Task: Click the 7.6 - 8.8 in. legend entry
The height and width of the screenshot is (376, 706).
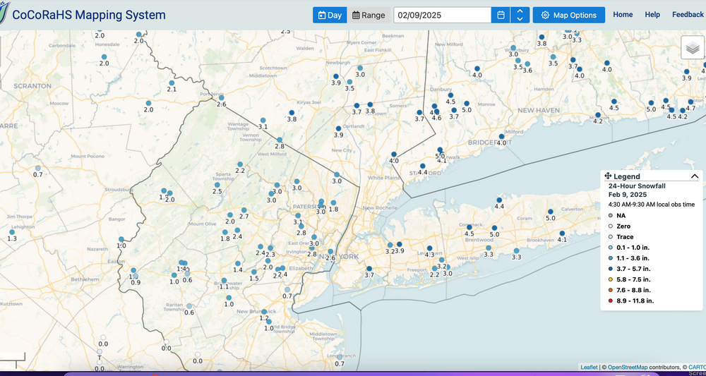Action: 631,290
